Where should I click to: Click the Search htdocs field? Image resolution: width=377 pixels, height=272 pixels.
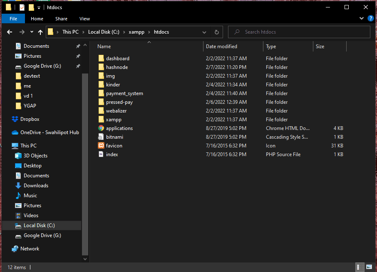point(299,32)
